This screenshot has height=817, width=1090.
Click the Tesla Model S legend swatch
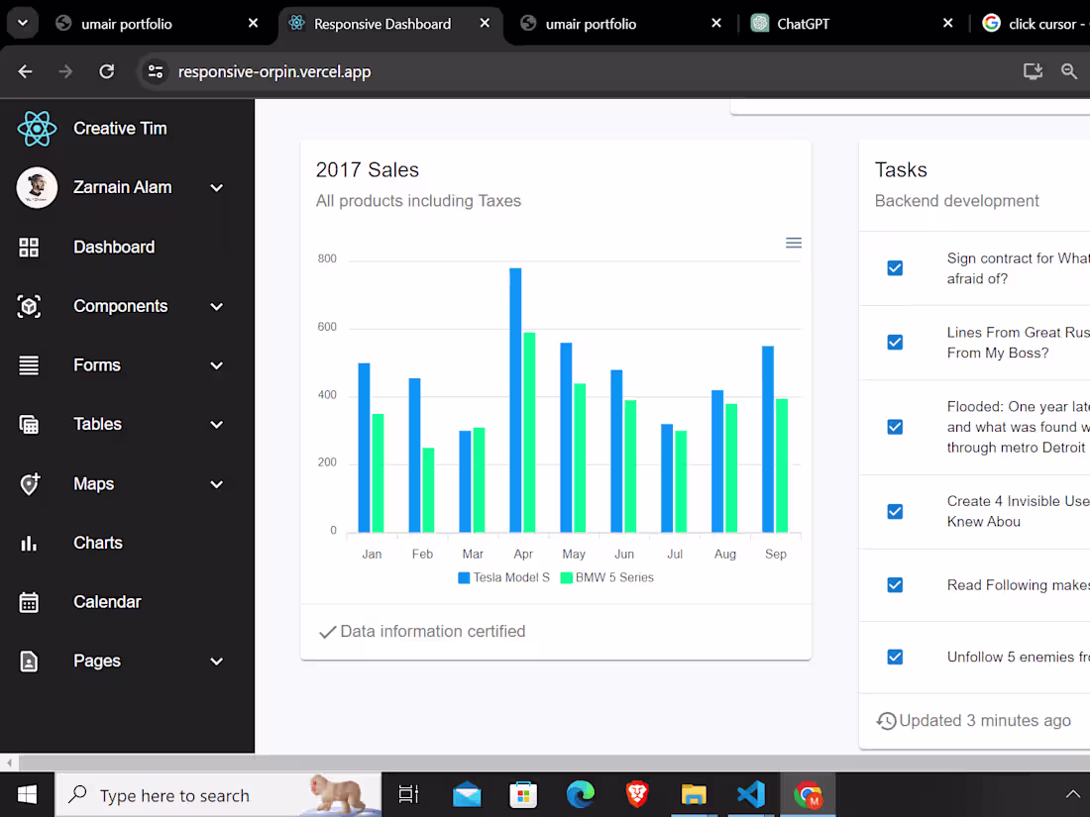(x=463, y=577)
